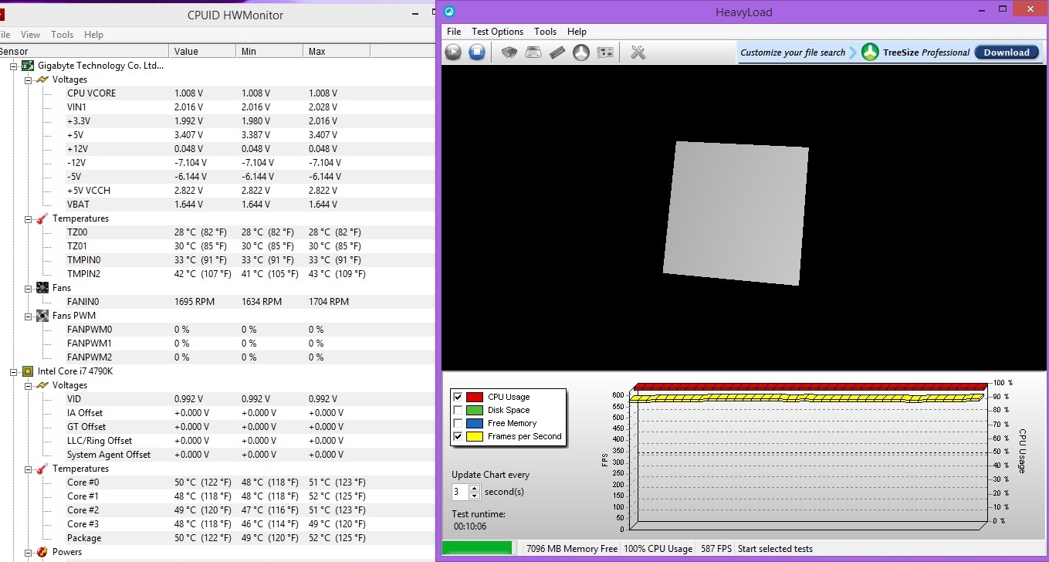
Task: Start the HeavyLoad stress test with play icon
Action: pyautogui.click(x=453, y=52)
